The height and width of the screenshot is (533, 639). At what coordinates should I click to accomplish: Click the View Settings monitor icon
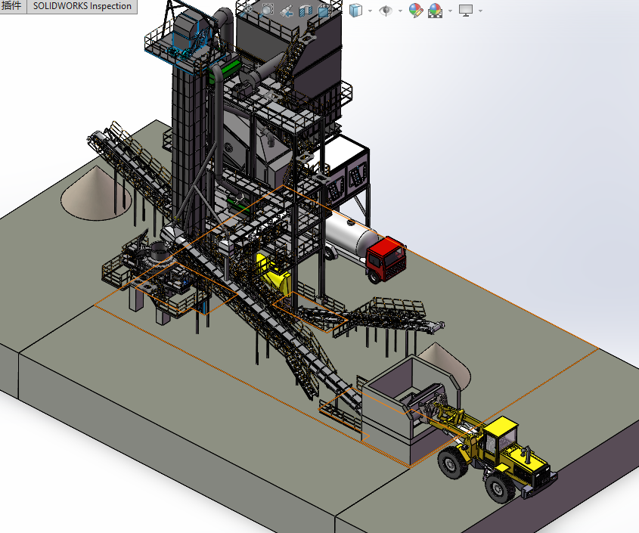tap(466, 11)
